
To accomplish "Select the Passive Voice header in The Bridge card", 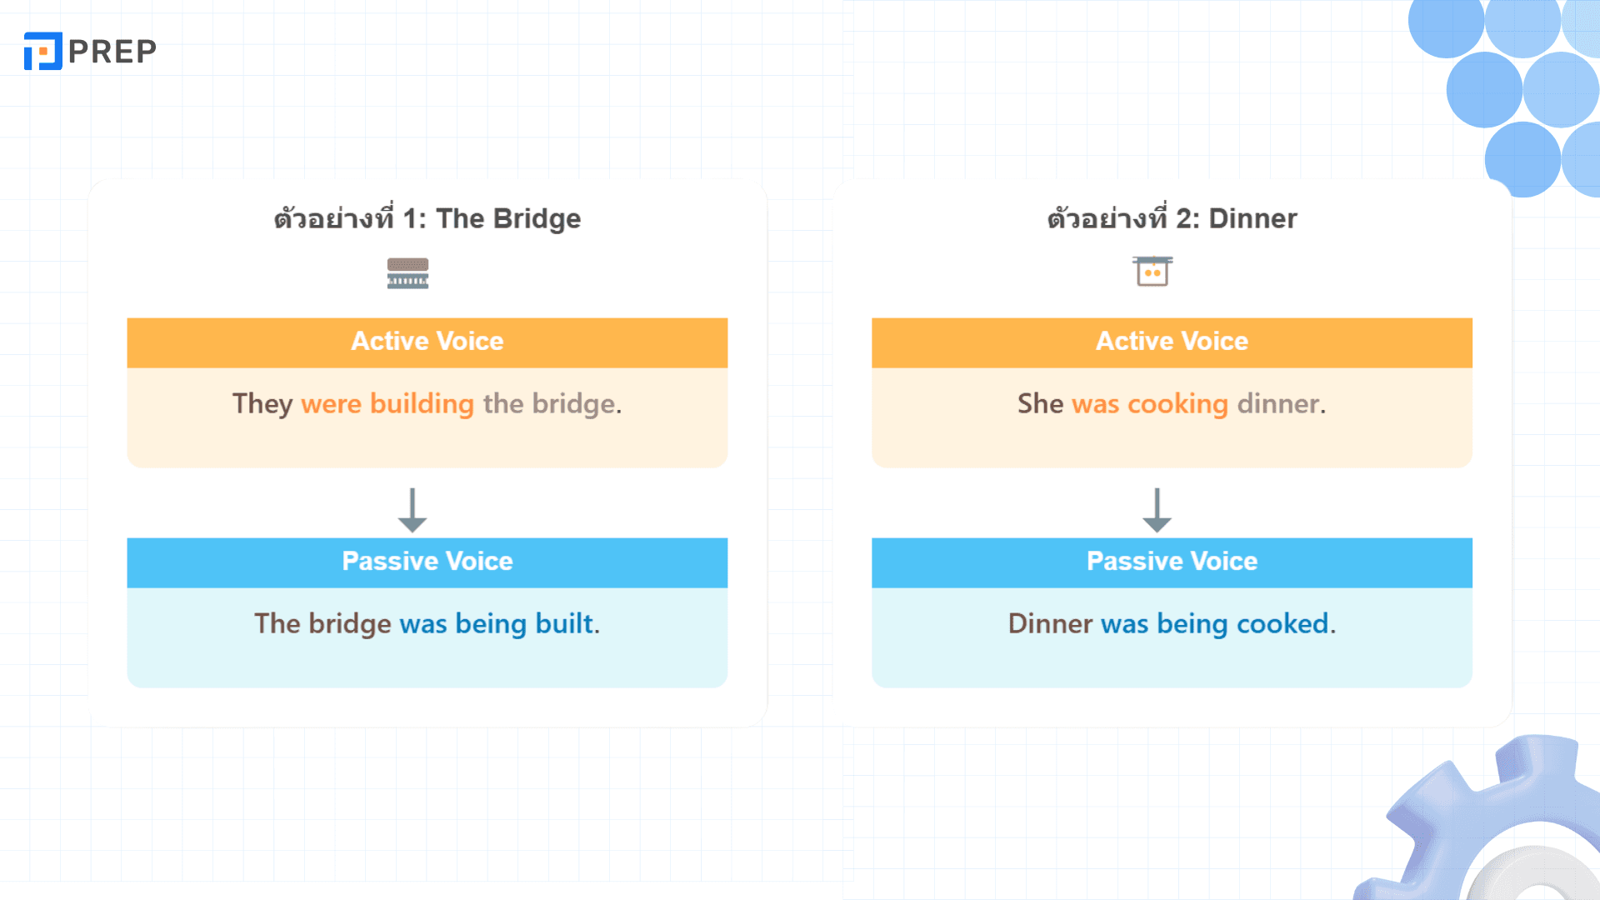I will point(427,562).
